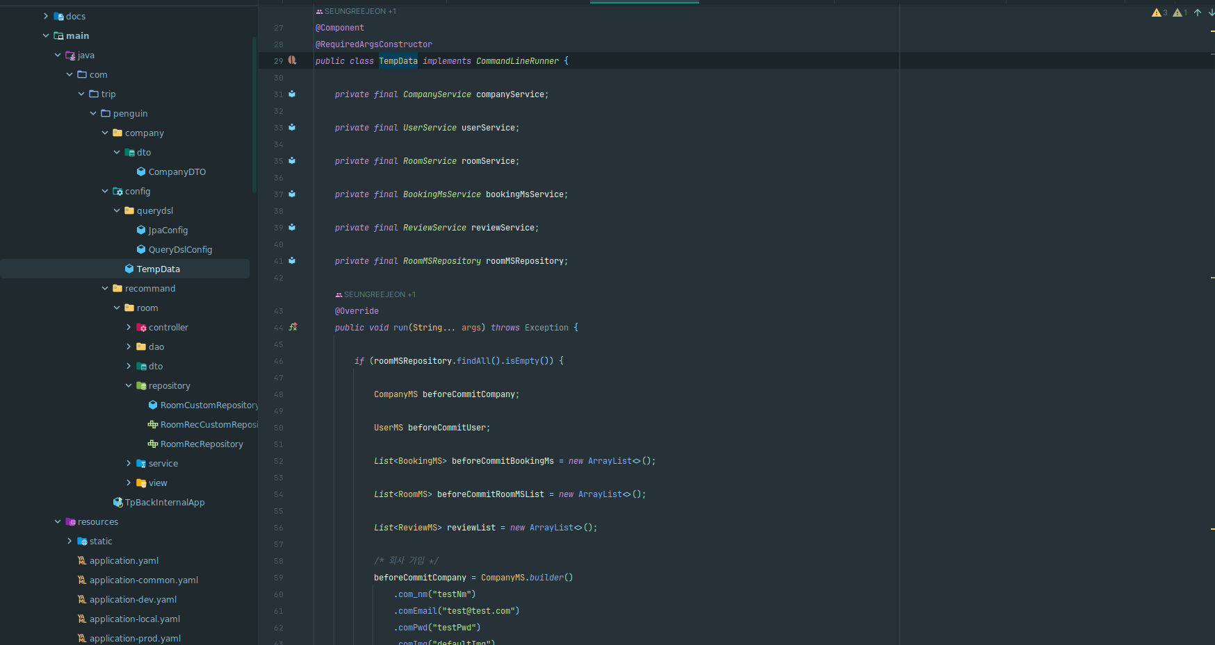1215x645 pixels.
Task: Click BookingMsService type on line 37
Action: click(x=442, y=194)
